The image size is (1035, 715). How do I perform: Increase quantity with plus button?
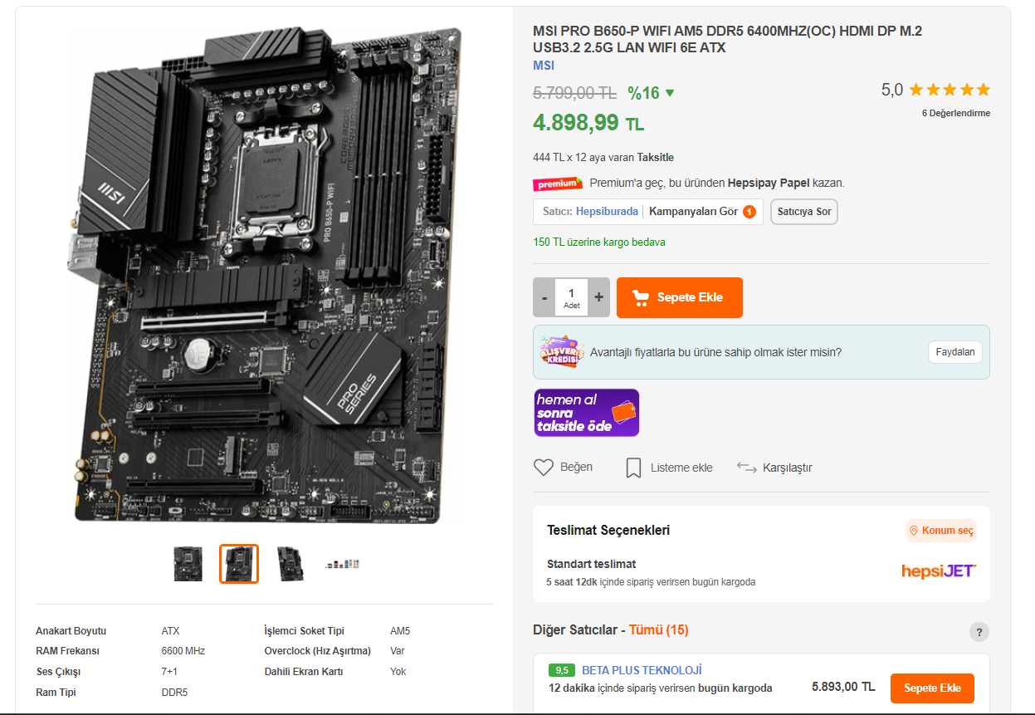(599, 297)
